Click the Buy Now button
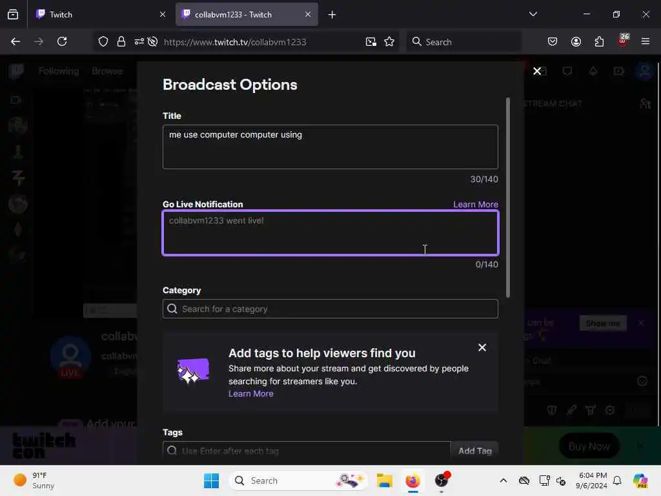Viewport: 661px width, 496px height. [x=589, y=446]
